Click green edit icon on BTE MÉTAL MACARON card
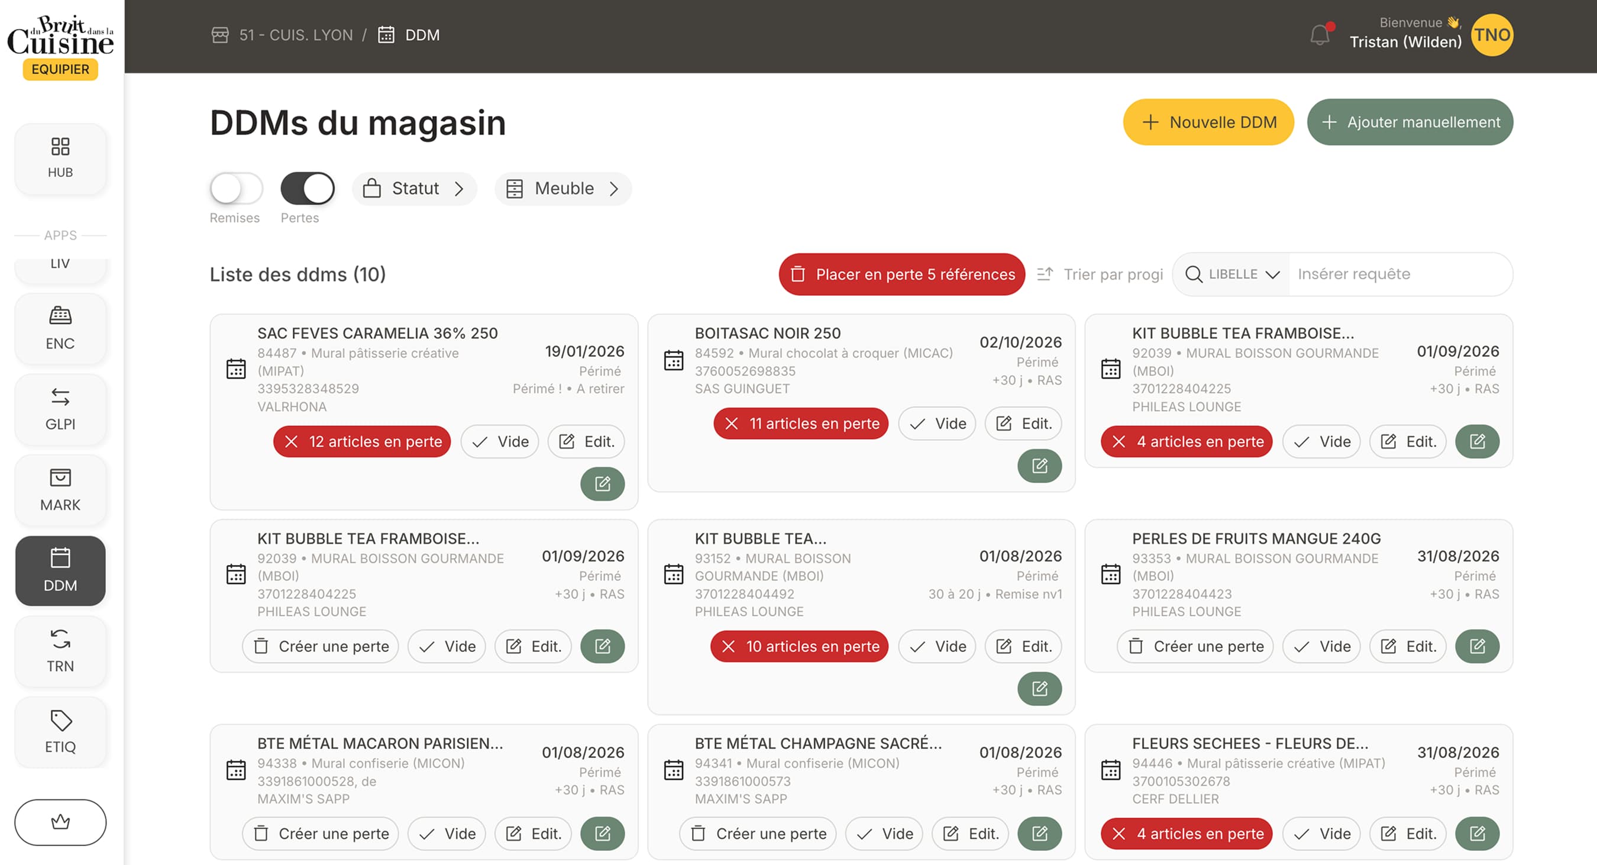1597x865 pixels. [x=602, y=833]
